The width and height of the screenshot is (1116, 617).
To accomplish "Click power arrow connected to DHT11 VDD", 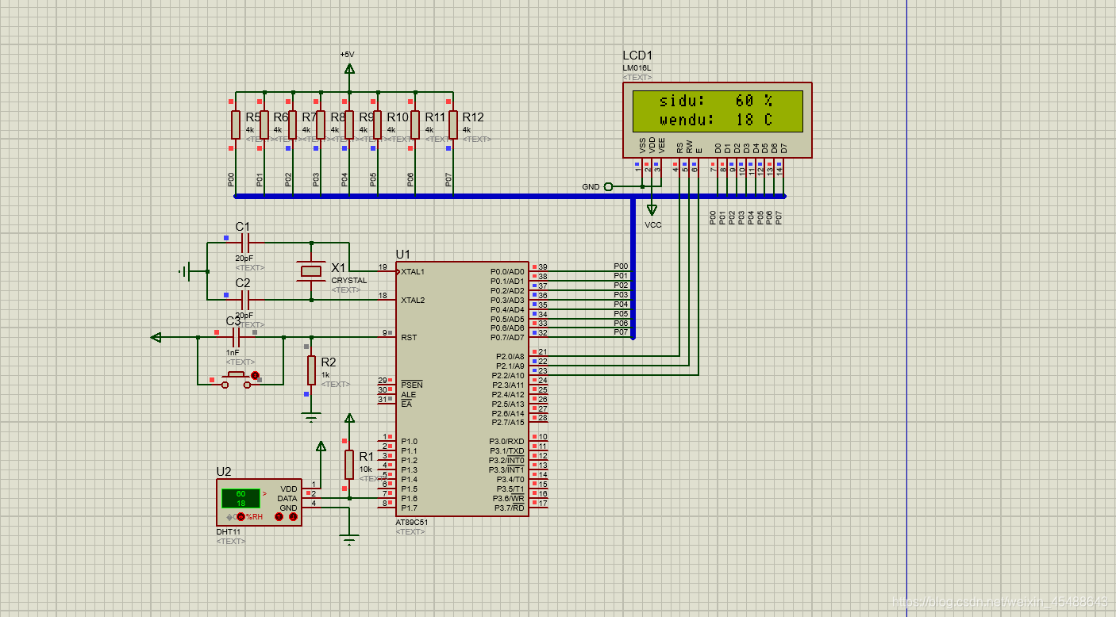I will coord(321,446).
